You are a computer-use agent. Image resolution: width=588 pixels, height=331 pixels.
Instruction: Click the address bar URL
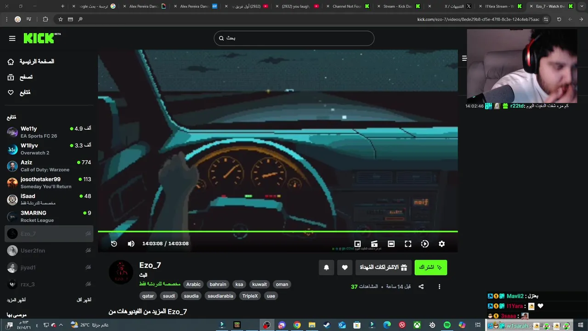[x=478, y=19]
